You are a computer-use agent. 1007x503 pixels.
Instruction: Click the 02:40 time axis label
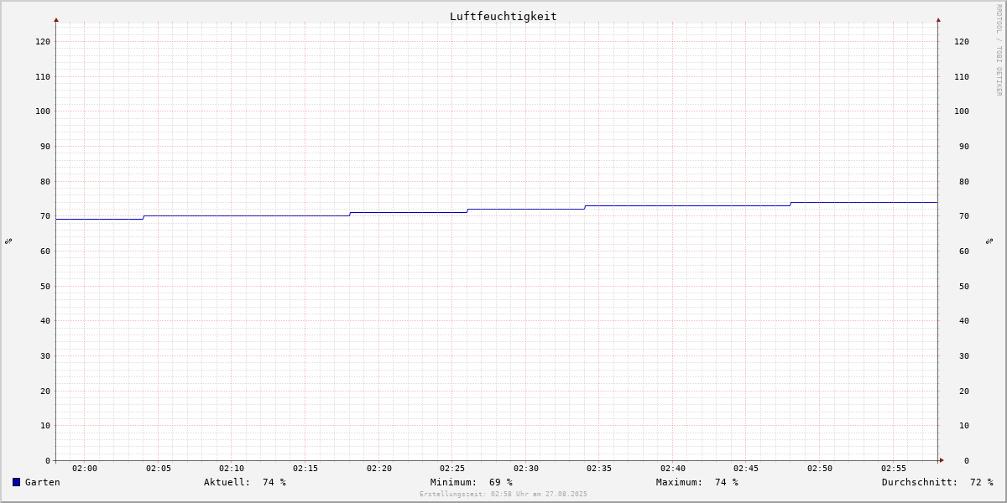click(x=673, y=469)
